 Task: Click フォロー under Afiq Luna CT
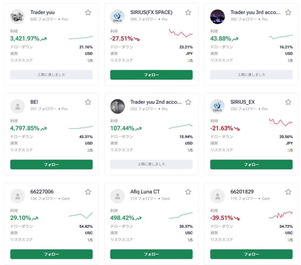(x=151, y=254)
